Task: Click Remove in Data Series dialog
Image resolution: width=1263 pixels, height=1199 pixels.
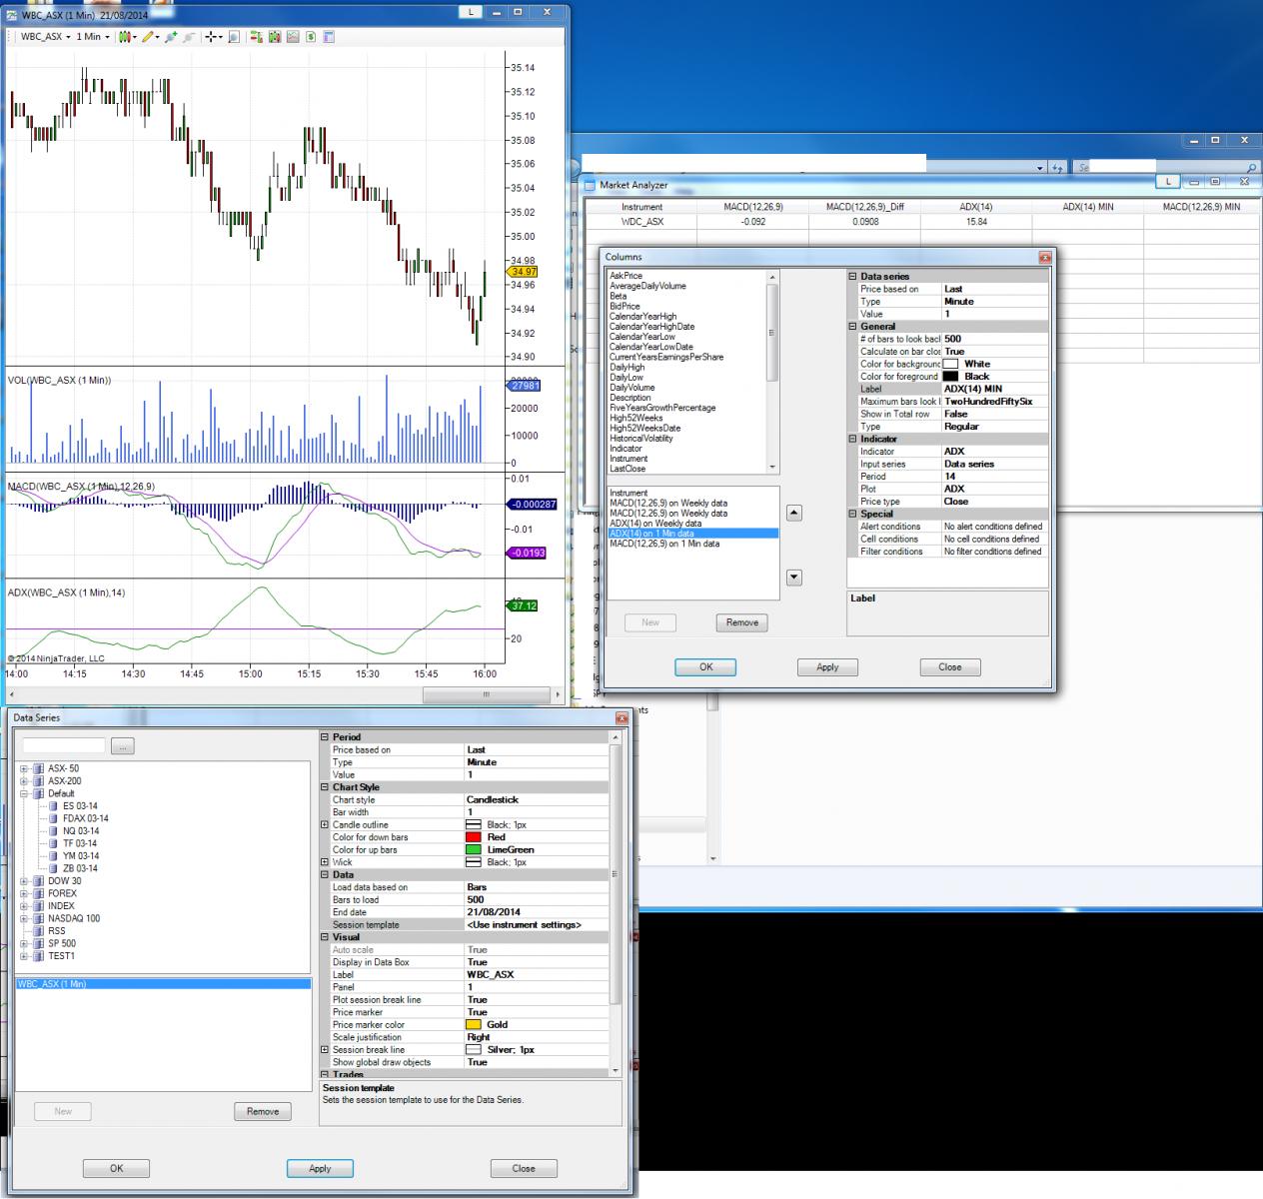Action: pyautogui.click(x=263, y=1111)
